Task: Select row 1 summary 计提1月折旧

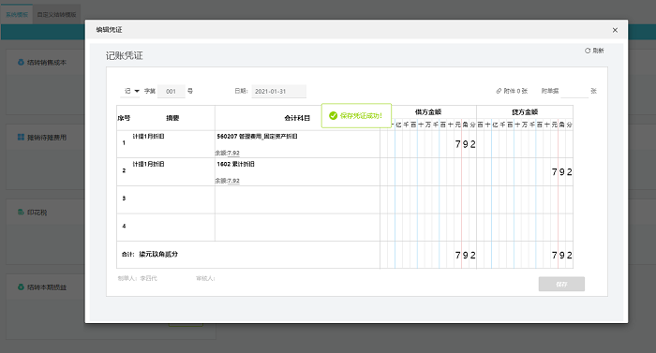Action: (148, 137)
